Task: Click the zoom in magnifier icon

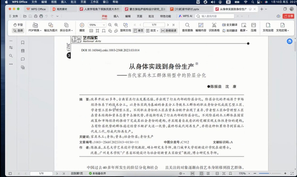Action: [116, 25]
